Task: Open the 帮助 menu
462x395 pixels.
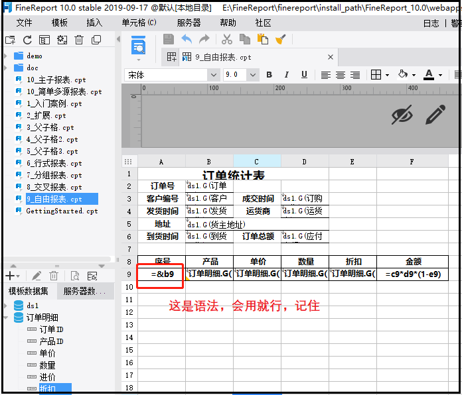Action: [x=228, y=23]
